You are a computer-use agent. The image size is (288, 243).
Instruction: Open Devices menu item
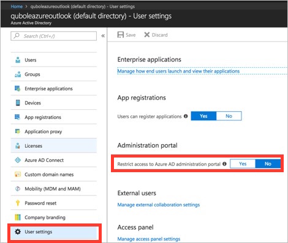54,103
